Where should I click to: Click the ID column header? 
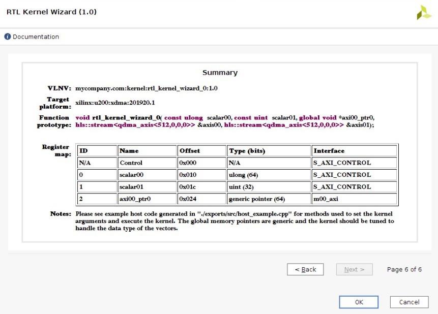[x=97, y=151]
